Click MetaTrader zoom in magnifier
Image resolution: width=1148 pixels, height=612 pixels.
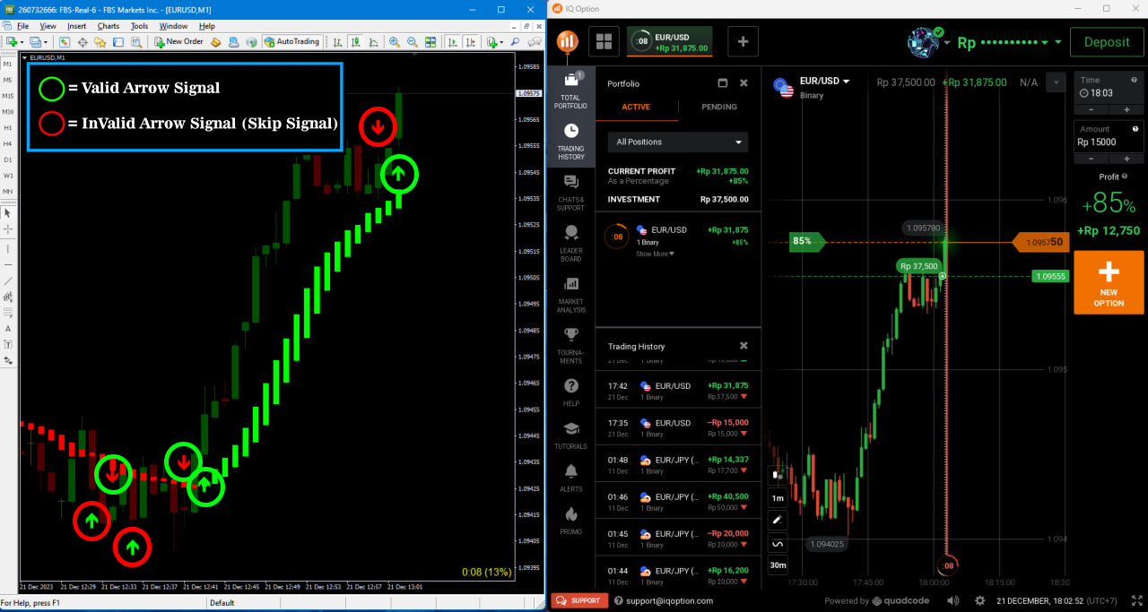pyautogui.click(x=394, y=41)
